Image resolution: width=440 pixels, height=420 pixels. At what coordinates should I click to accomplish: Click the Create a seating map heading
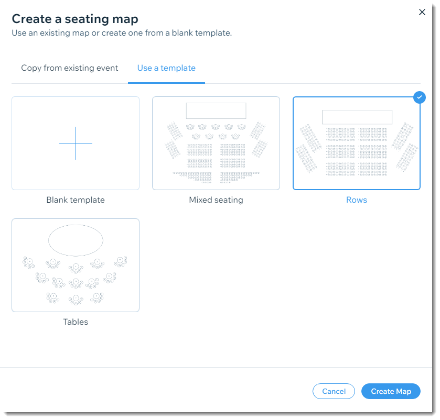tap(75, 19)
